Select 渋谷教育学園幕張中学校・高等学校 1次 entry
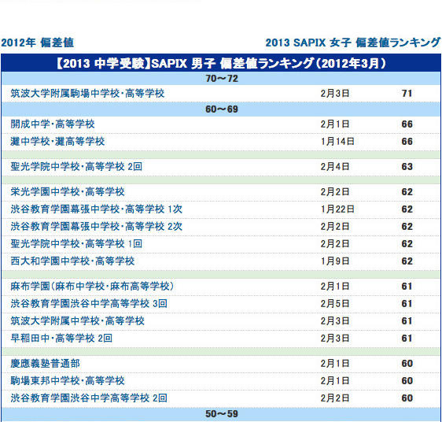This screenshot has width=442, height=422. 97,209
